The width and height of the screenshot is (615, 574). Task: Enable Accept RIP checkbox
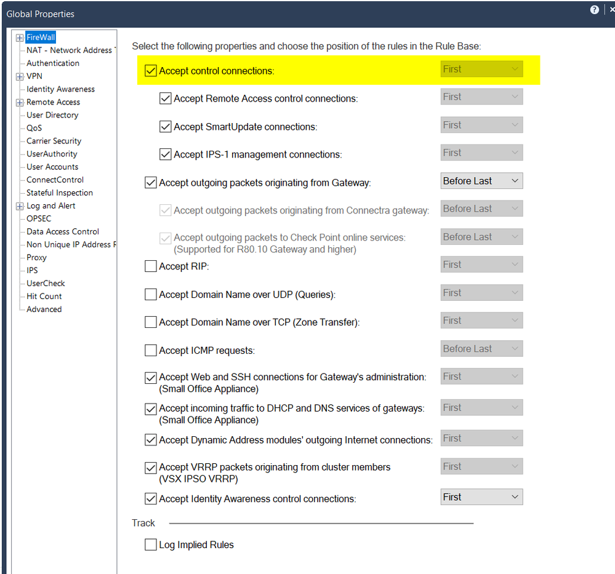pos(151,266)
